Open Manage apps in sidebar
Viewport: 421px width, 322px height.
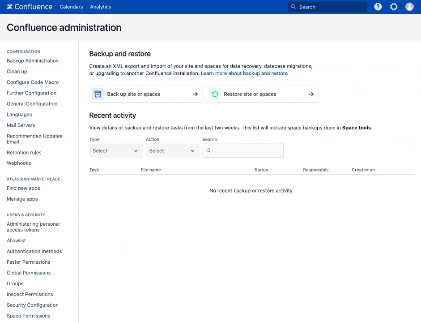click(x=22, y=199)
